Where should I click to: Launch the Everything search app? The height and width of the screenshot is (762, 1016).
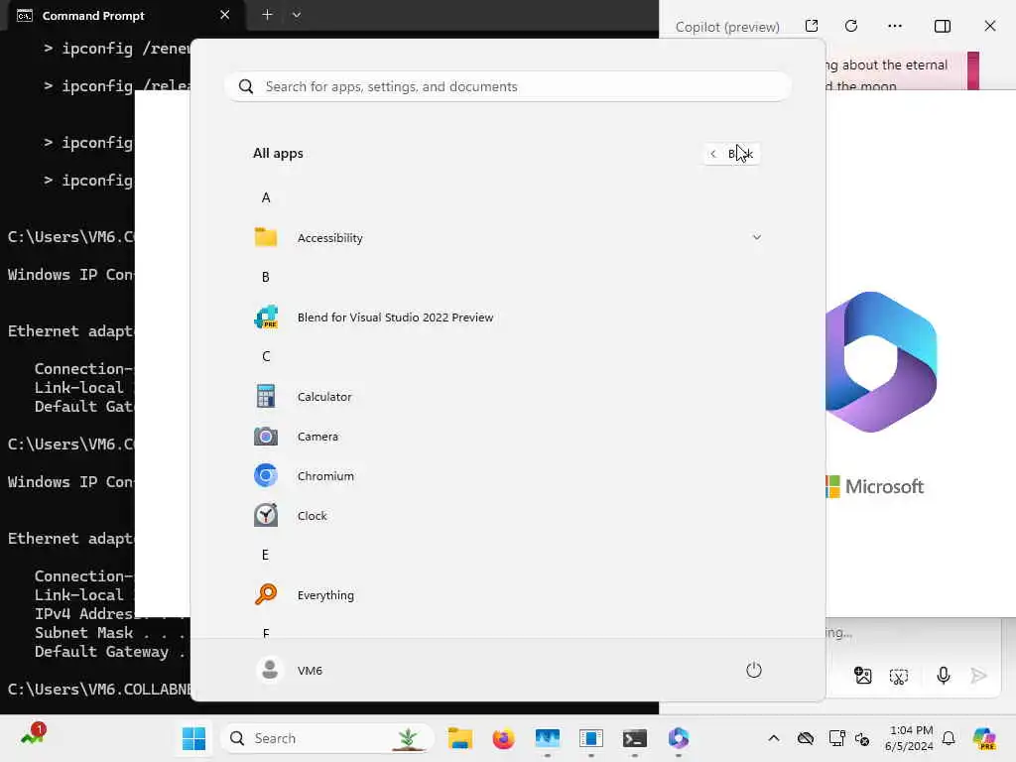(507, 595)
